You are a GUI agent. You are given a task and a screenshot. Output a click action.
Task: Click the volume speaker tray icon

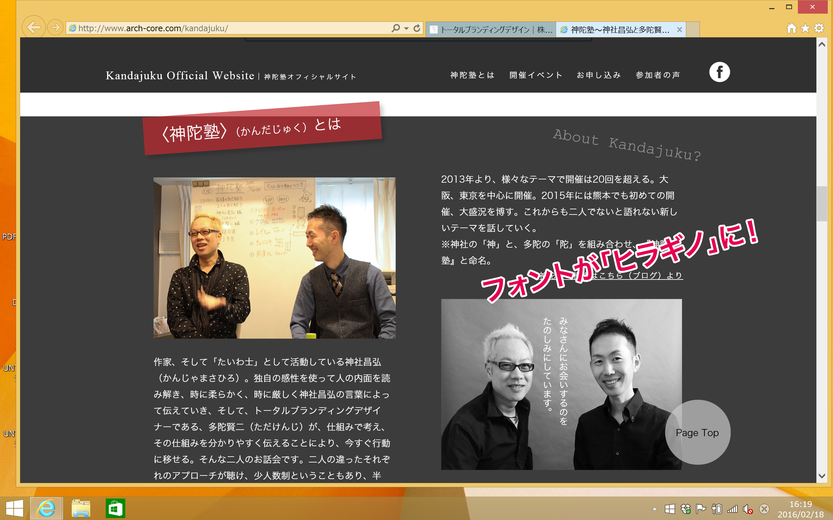747,509
